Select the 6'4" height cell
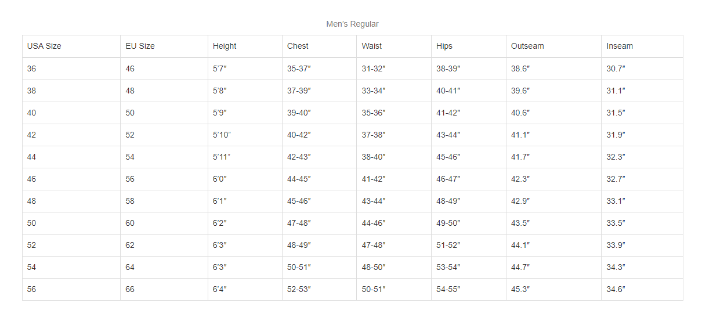 [220, 289]
